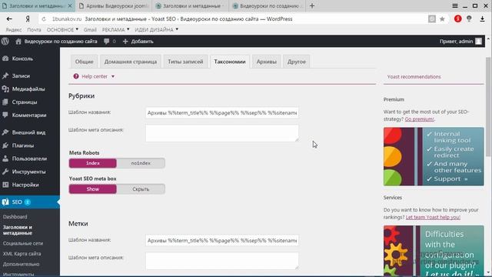492x277 pixels.
Task: Open XML Карта сайта submenu link
Action: click(22, 253)
